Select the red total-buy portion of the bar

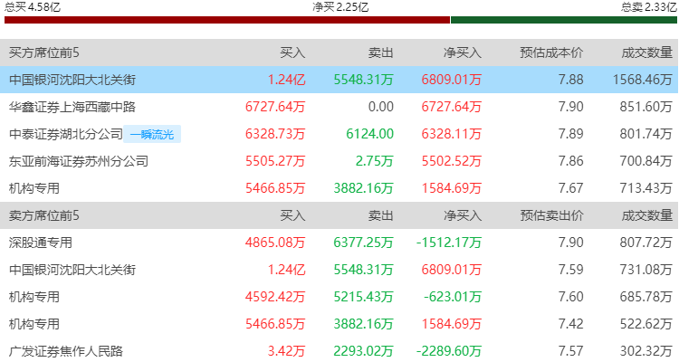pos(227,20)
